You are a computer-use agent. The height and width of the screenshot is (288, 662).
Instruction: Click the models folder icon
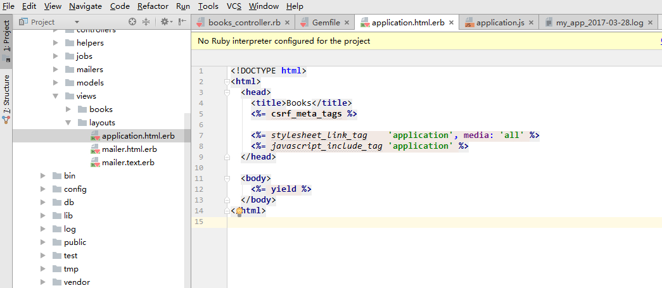coord(70,83)
